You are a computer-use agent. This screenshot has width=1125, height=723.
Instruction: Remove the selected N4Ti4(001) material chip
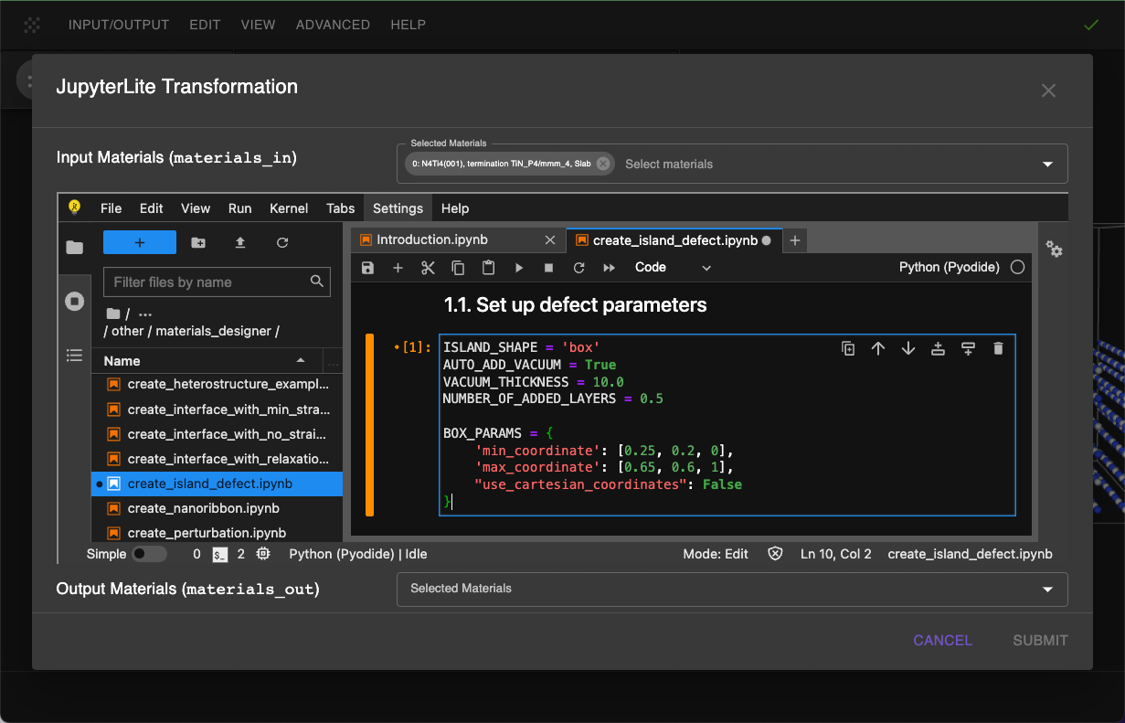(602, 165)
